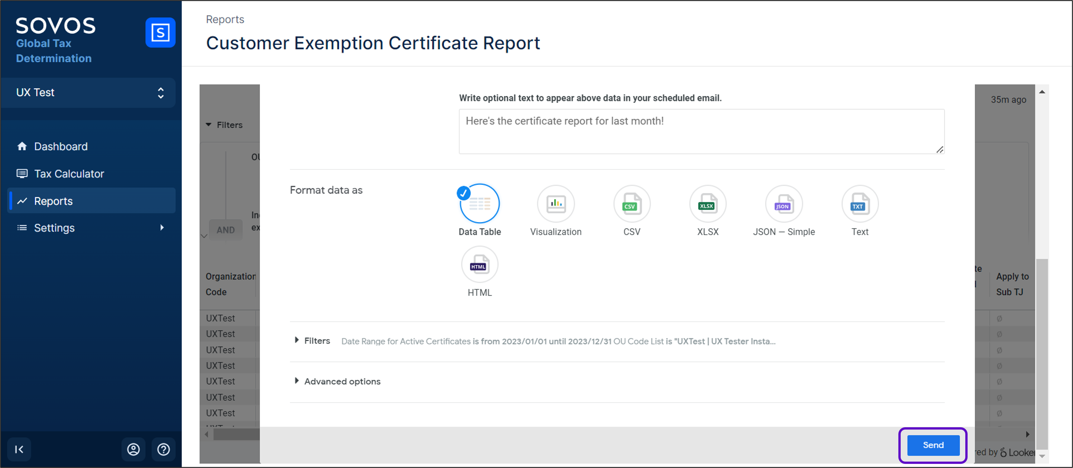The height and width of the screenshot is (468, 1073).
Task: Click the optional email text field
Action: [x=701, y=131]
